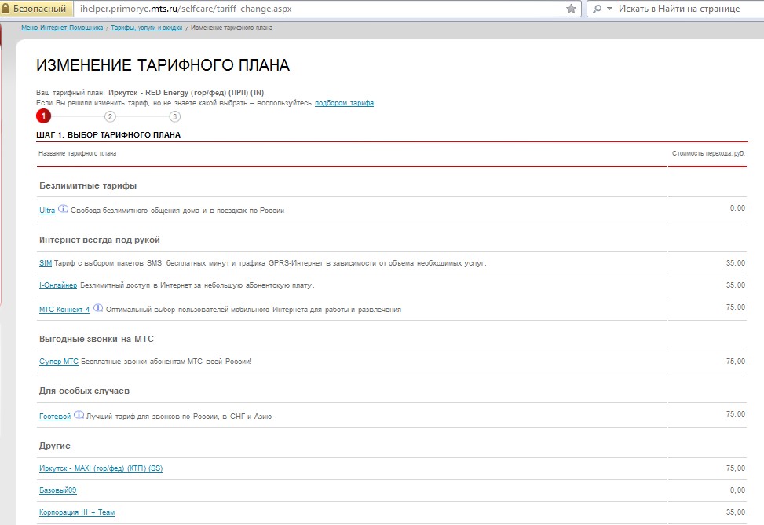Viewport: 764px width, 525px height.
Task: Select the 'Корпорация III + Team' tariff
Action: 77,512
